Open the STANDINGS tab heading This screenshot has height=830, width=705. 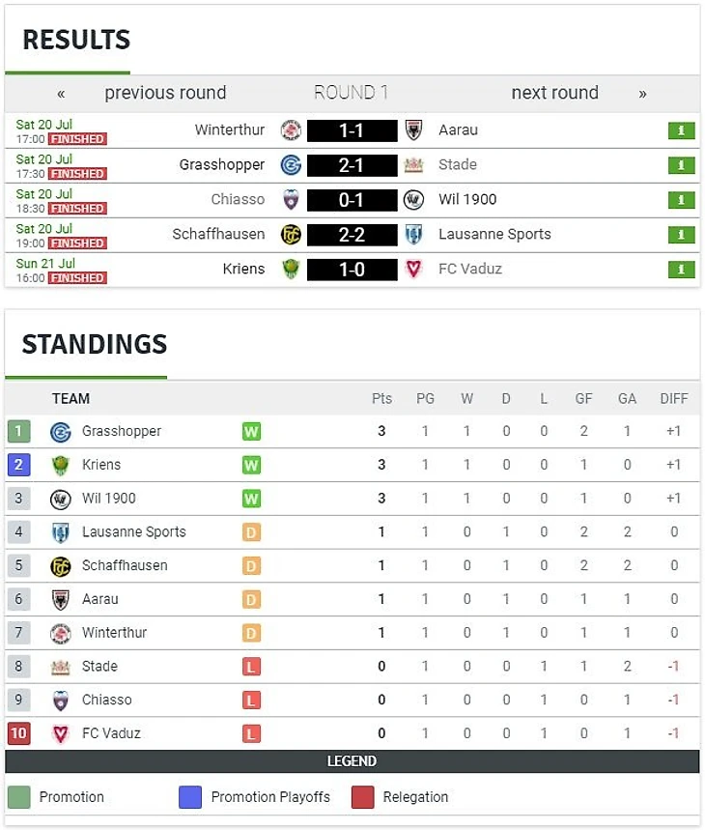coord(94,344)
